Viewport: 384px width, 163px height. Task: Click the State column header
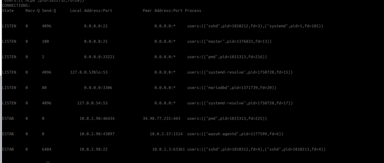pos(8,10)
